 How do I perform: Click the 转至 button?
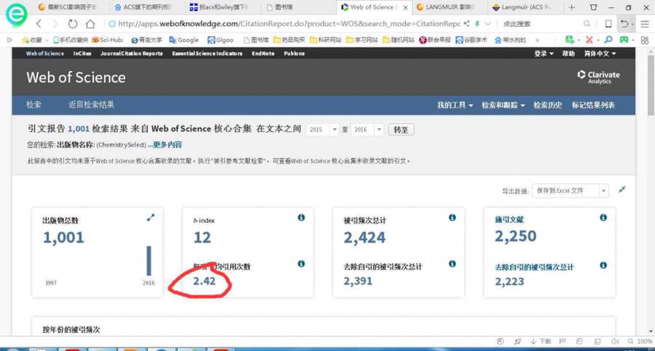[x=402, y=130]
